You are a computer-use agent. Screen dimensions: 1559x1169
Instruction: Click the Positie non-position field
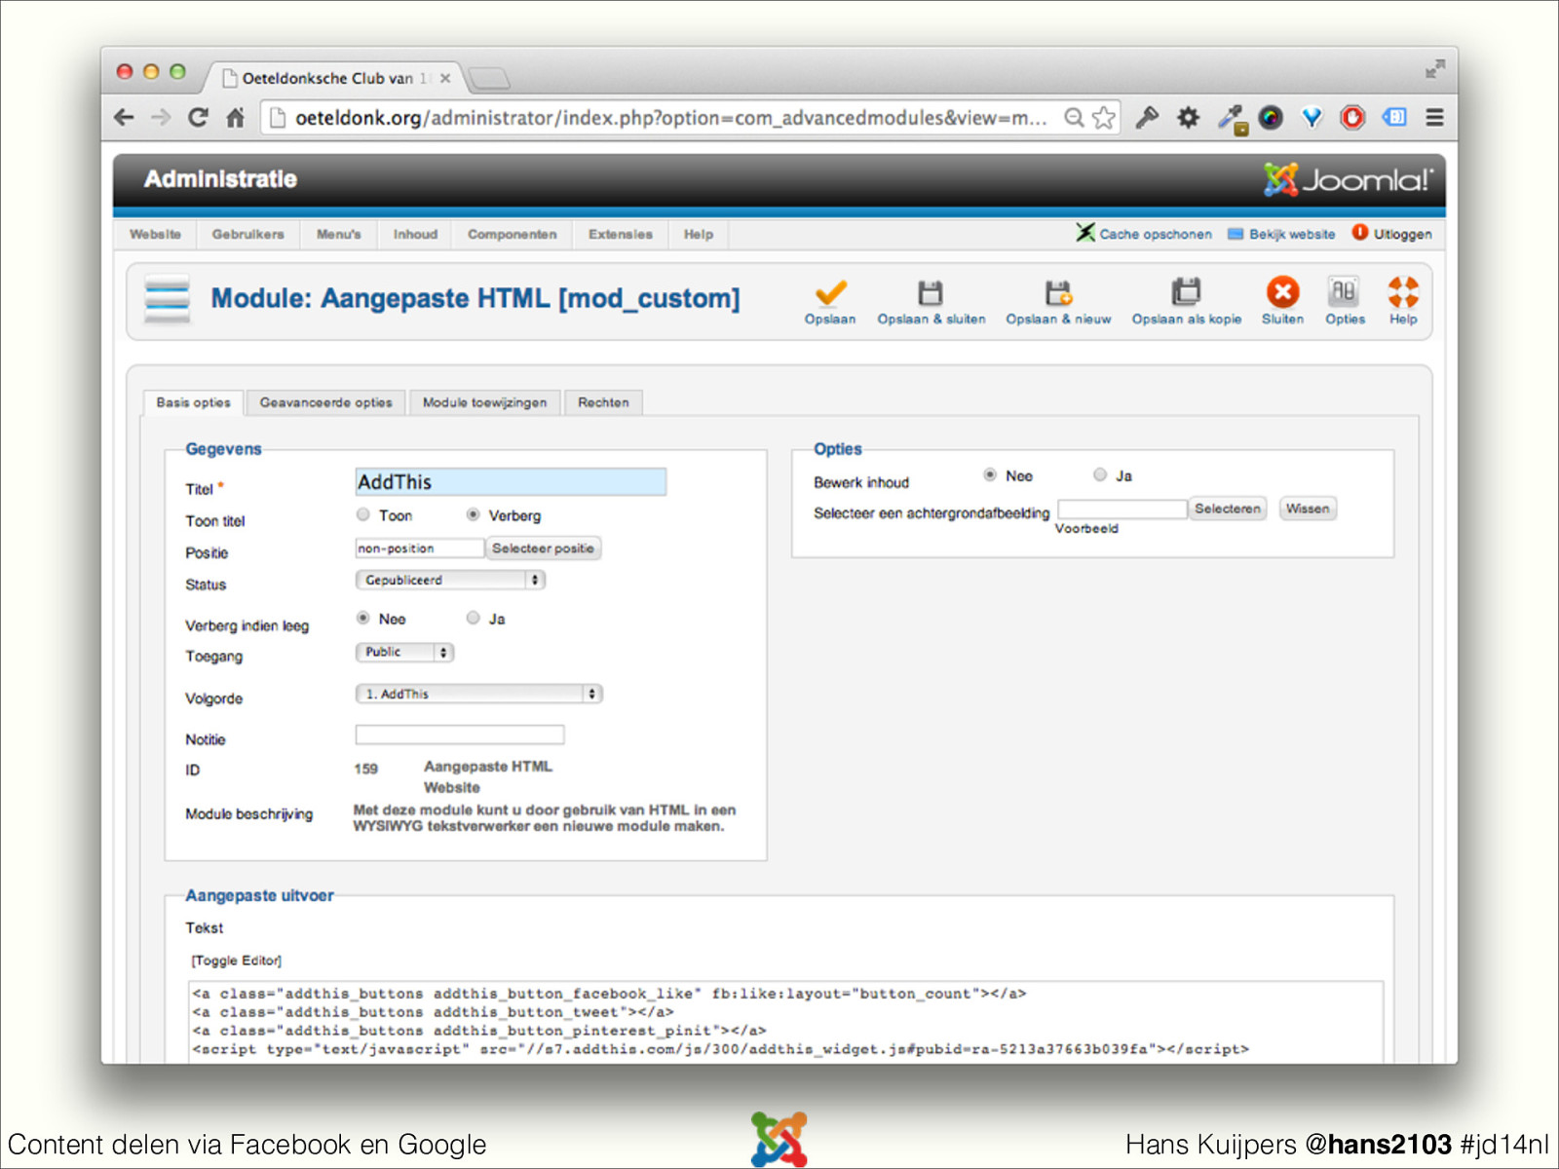tap(419, 548)
